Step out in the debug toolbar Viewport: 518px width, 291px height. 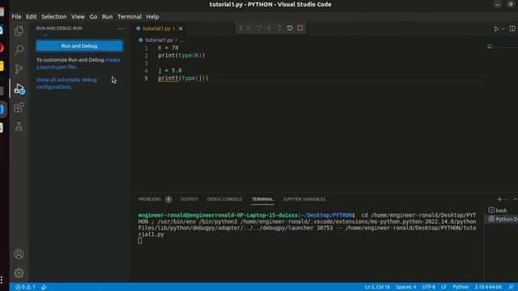[x=279, y=28]
